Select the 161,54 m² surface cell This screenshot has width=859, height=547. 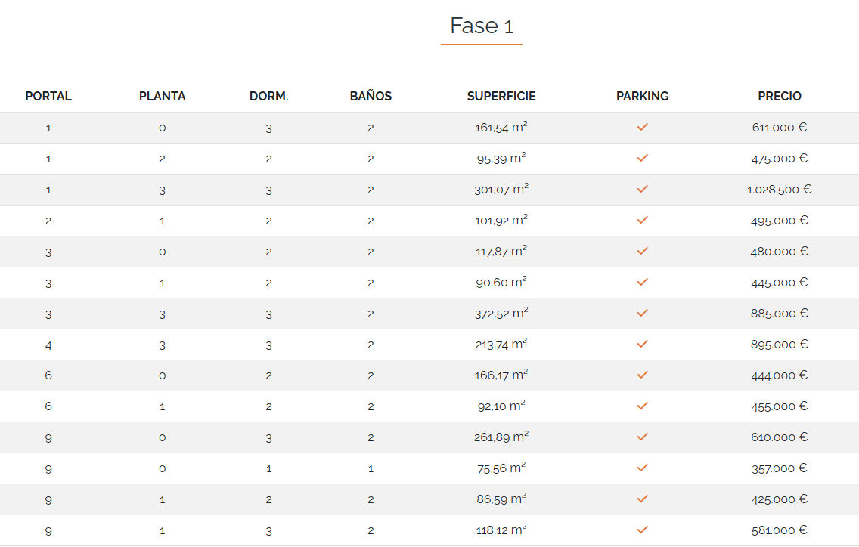pyautogui.click(x=501, y=128)
